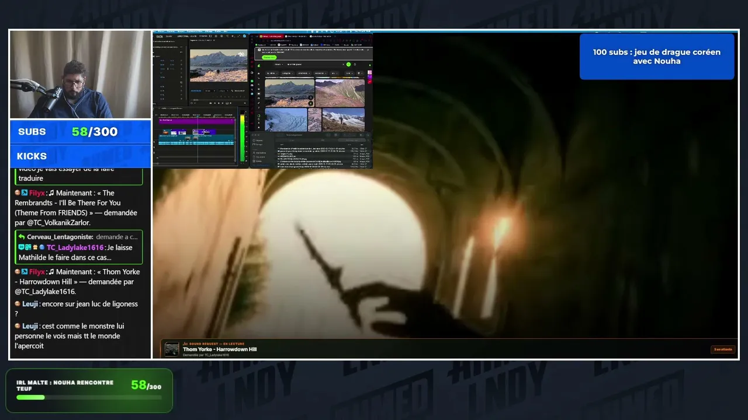Click the "3 en attente" badge
Image resolution: width=748 pixels, height=420 pixels.
tap(722, 349)
